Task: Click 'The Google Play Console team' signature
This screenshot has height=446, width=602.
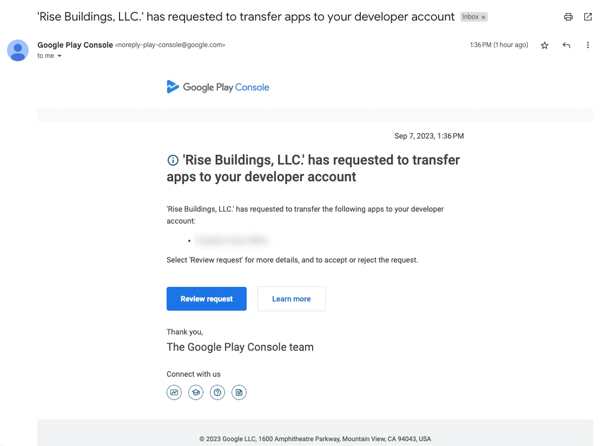Action: 240,347
